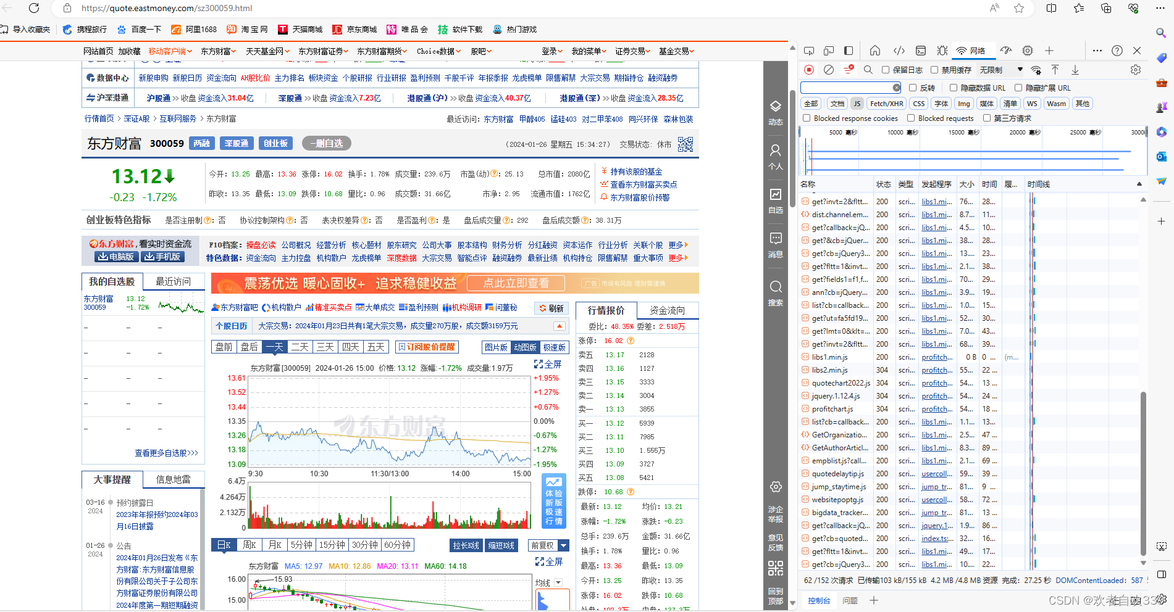Open the 控制台 drawer tab
Screen dimensions: 1174x612
coord(819,600)
